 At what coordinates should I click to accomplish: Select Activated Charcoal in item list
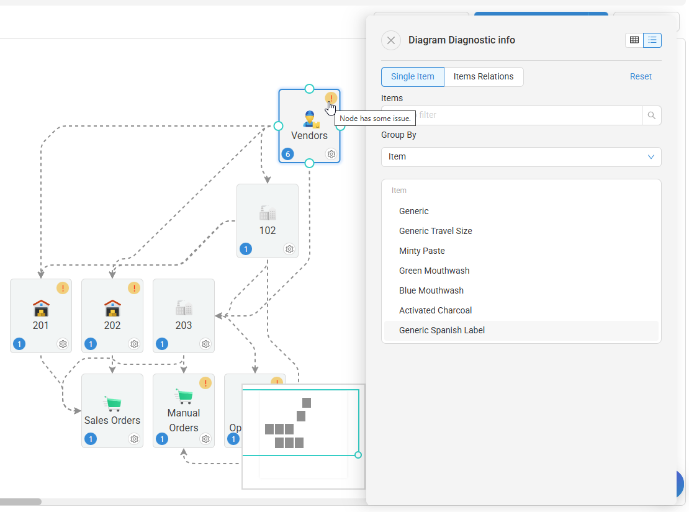click(x=435, y=310)
